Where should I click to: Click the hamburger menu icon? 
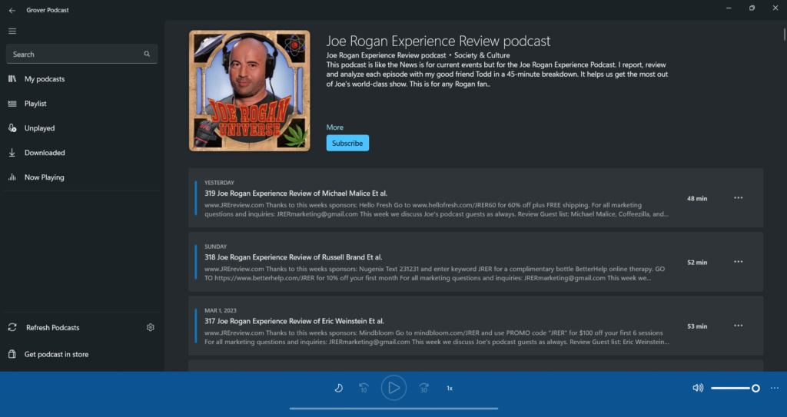click(12, 31)
